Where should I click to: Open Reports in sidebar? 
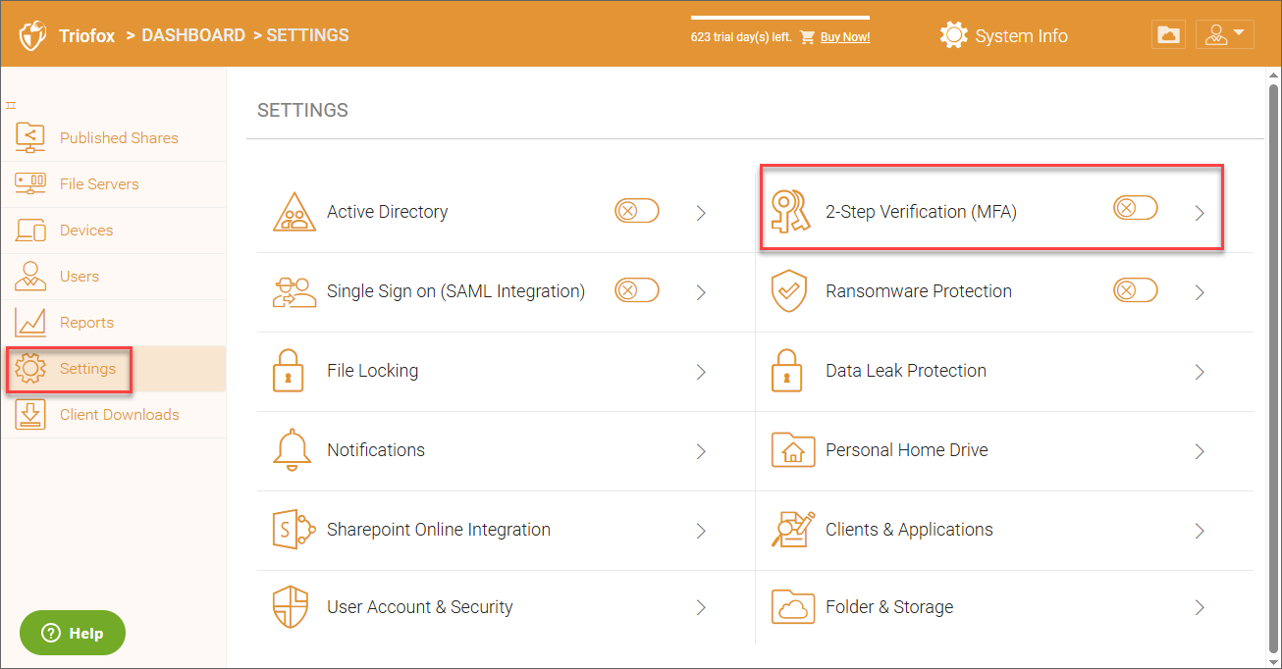[113, 323]
